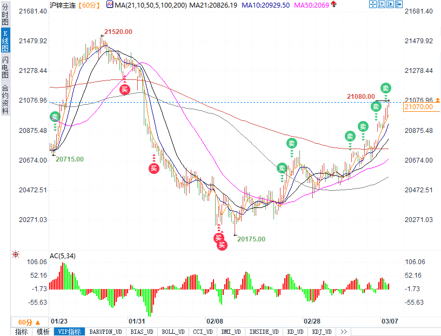441x336 pixels.
Task: Click the play-forward axis icon in toolbar
Action: pyautogui.click(x=390, y=4)
